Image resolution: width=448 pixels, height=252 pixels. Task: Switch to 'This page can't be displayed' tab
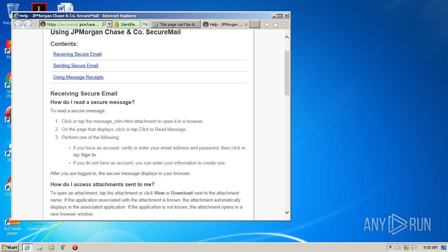point(176,24)
